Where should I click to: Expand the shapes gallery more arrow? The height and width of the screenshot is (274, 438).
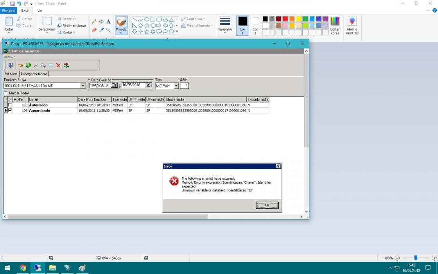[x=176, y=32]
